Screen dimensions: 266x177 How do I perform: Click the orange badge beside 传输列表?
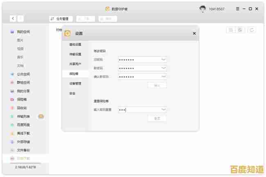click(x=41, y=117)
